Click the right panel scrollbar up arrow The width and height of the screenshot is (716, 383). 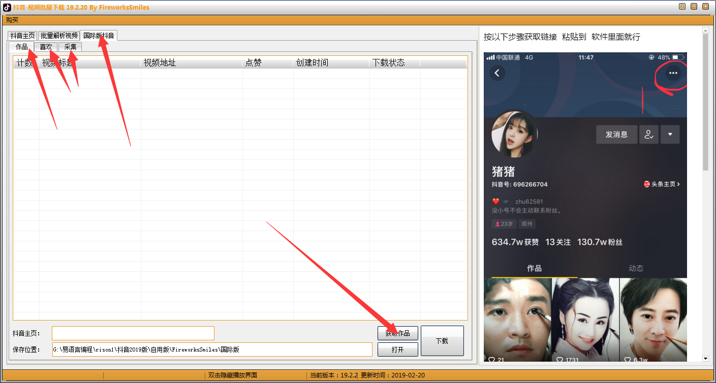click(705, 30)
